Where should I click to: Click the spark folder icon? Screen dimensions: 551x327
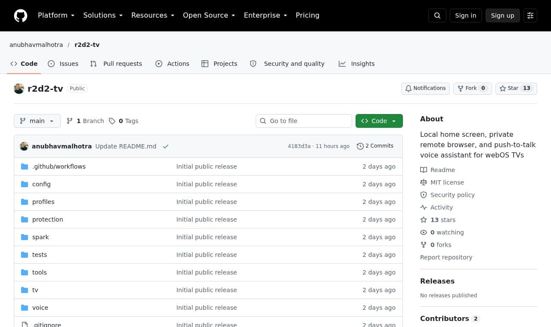coord(25,237)
